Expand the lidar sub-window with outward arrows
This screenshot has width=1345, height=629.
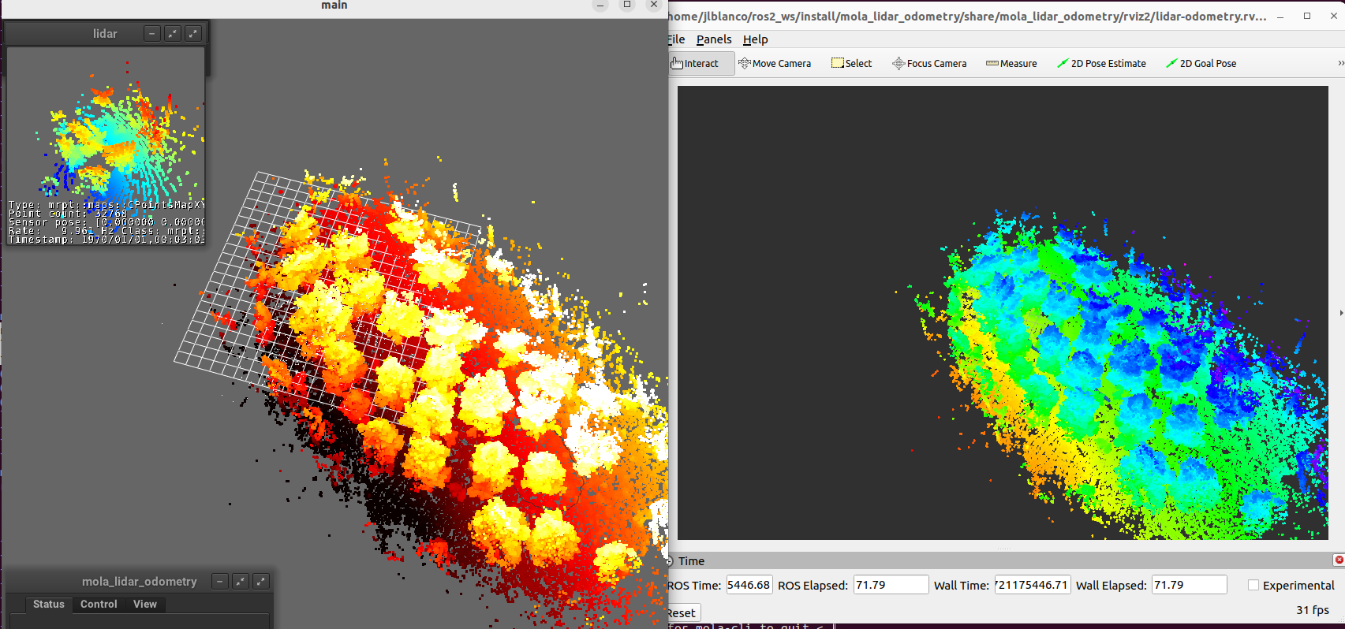point(193,33)
